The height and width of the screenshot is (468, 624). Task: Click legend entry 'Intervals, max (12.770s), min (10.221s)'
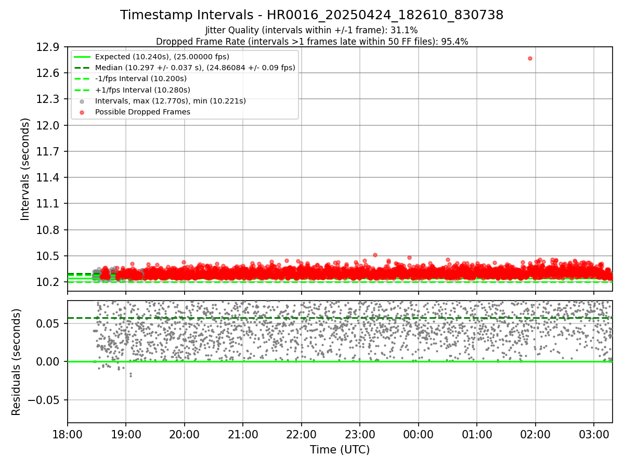(x=171, y=101)
